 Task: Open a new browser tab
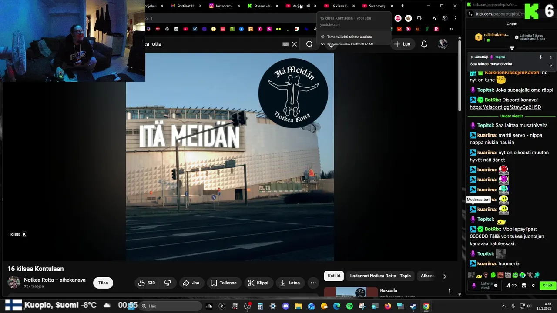(402, 6)
